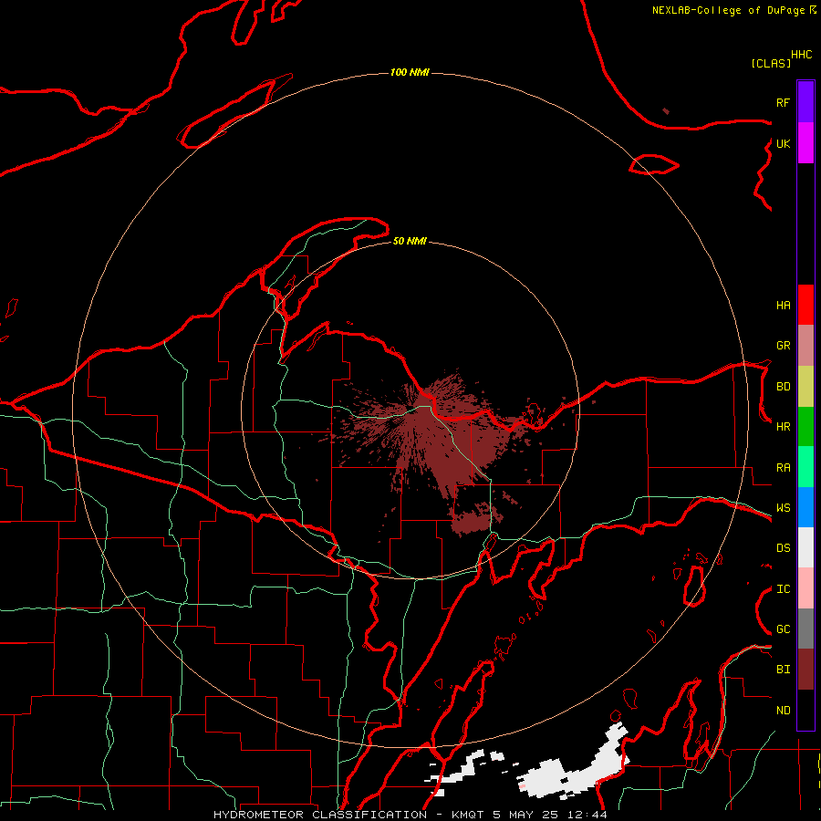821x821 pixels.
Task: Select the GR legend label
Action: tap(783, 346)
